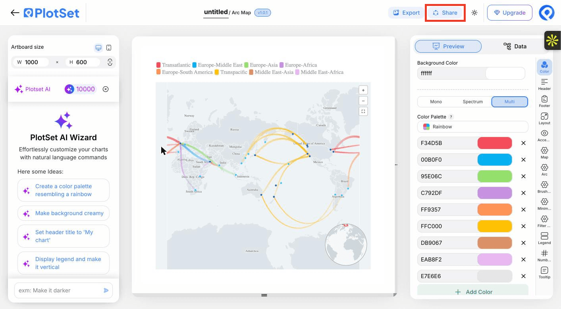Switch artboard to mobile device view

[x=109, y=48]
